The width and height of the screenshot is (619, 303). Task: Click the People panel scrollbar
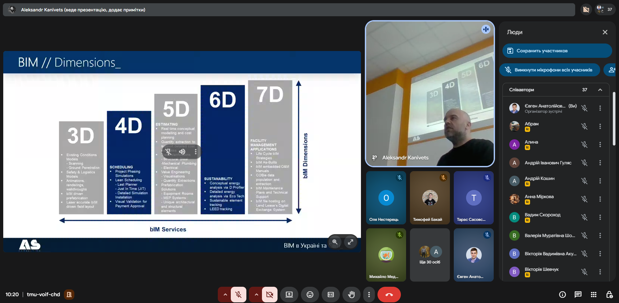tap(614, 119)
